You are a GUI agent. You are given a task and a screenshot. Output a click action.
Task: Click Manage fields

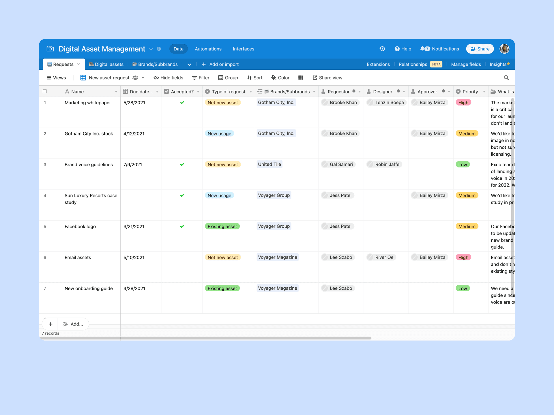coord(466,64)
